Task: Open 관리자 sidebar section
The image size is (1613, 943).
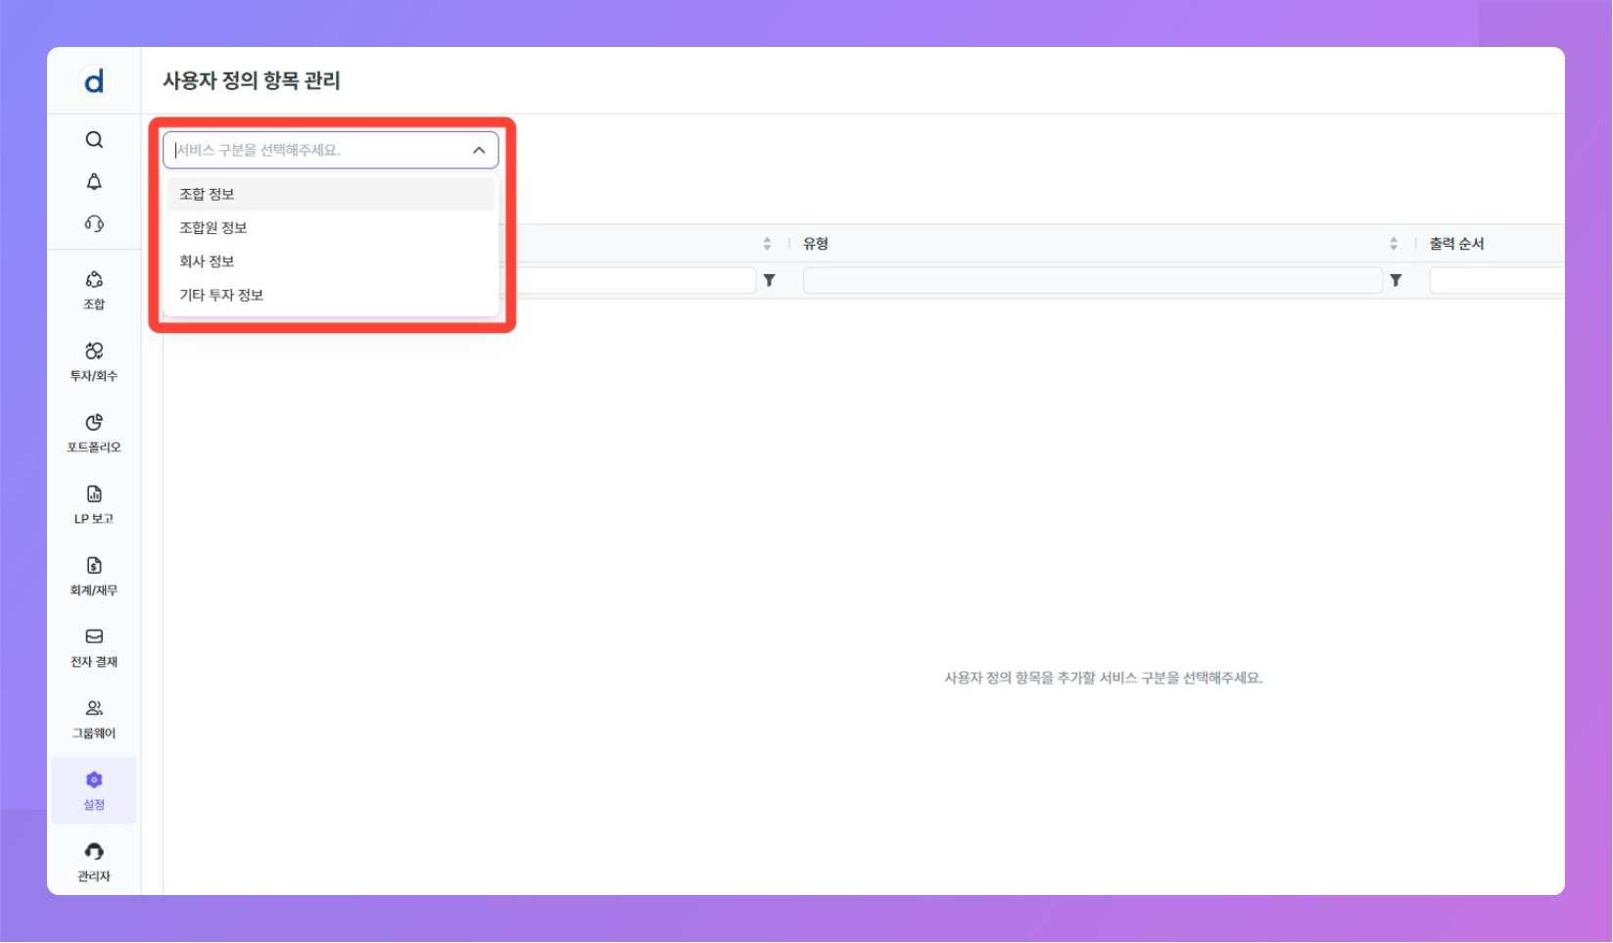Action: click(94, 862)
